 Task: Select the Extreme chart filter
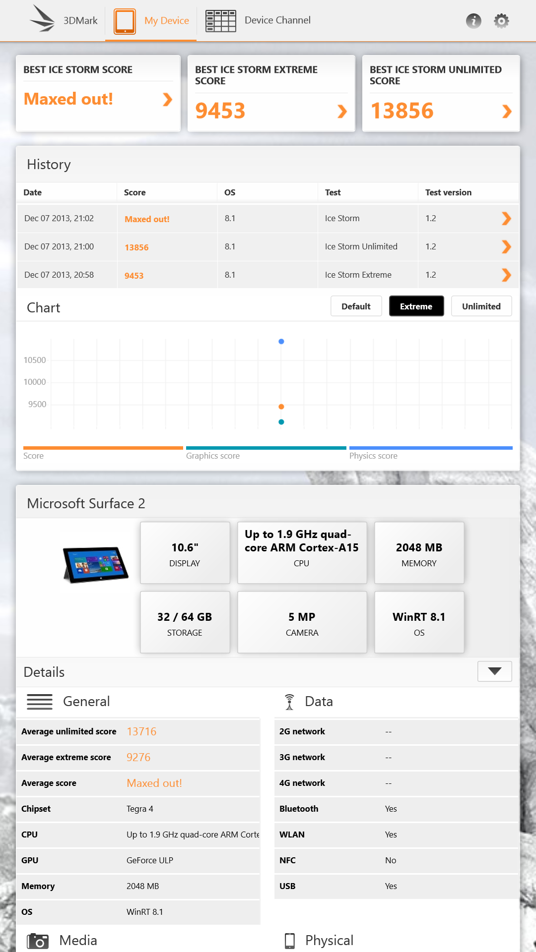pyautogui.click(x=416, y=306)
